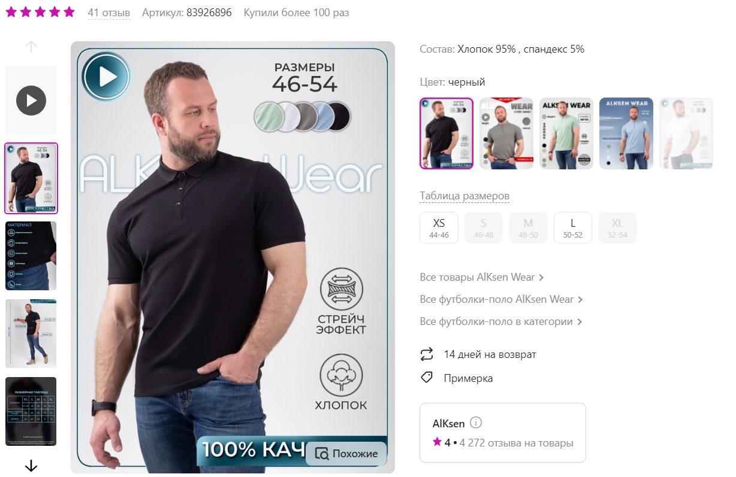Show next gallery thumbnails with down arrow
Viewport: 736px width, 477px height.
click(31, 466)
